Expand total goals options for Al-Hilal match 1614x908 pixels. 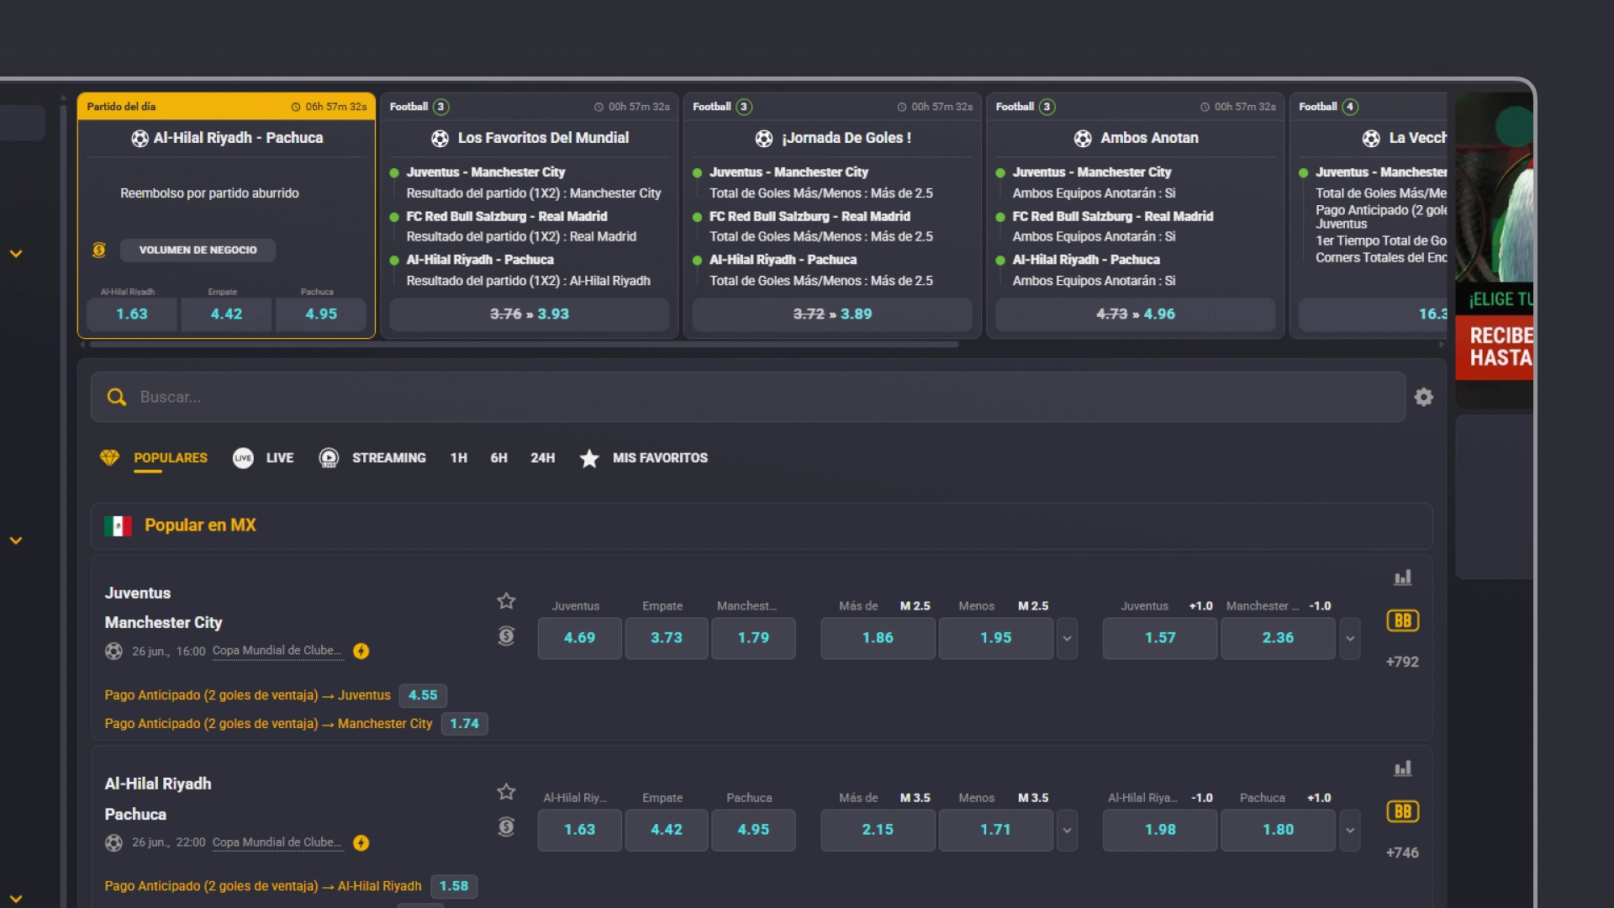1067,830
